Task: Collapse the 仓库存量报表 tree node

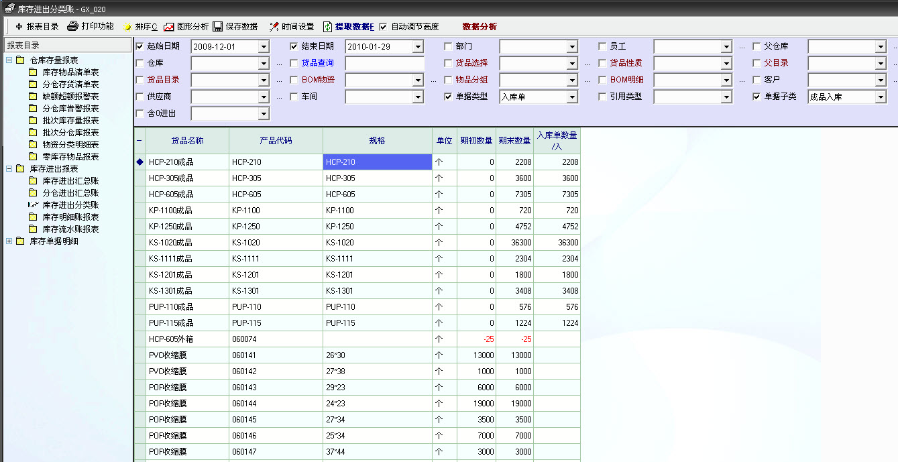Action: click(9, 60)
